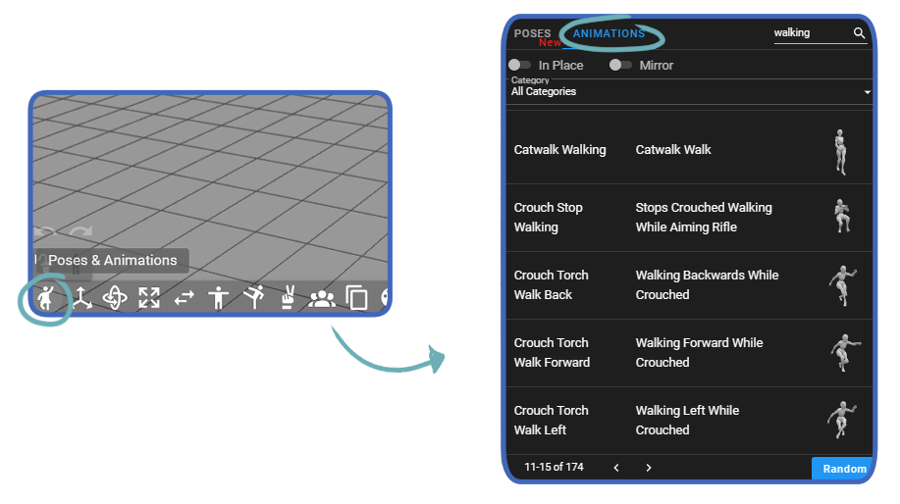Click the 11-15 of 174 page counter
900x504 pixels.
coord(554,468)
